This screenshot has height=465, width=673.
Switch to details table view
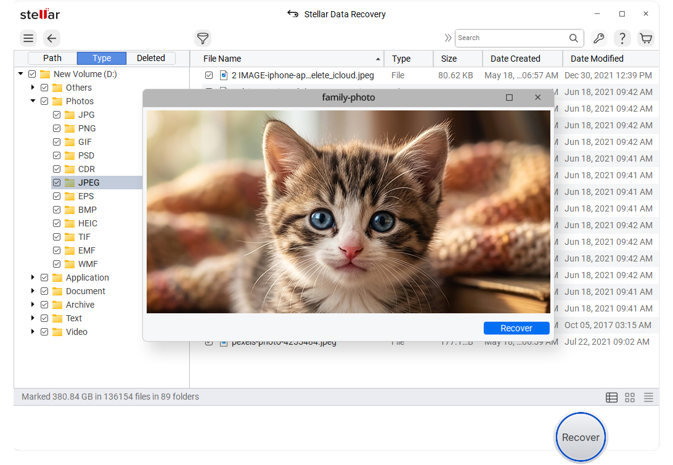point(611,398)
